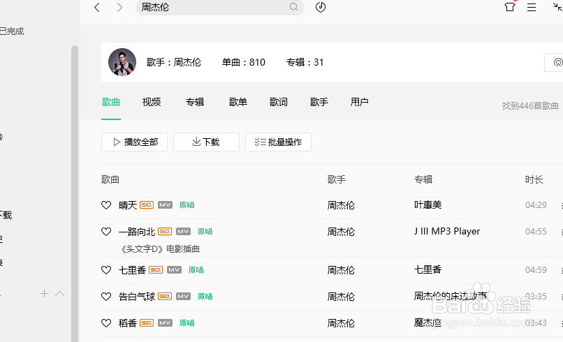
Task: Click SQ badge on 晴天
Action: [x=147, y=205]
